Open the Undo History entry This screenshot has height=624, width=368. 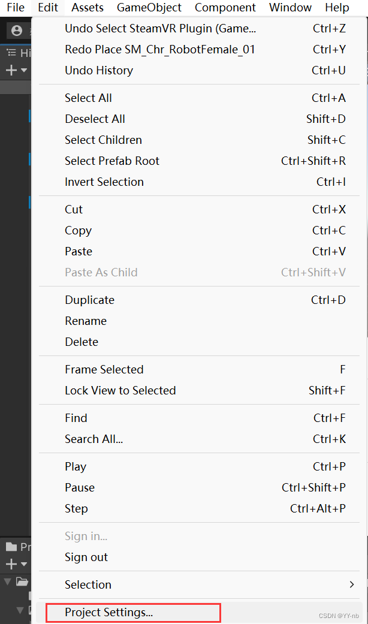click(99, 70)
